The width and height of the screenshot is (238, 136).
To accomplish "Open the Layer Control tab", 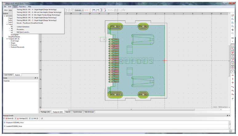I will [x=8, y=75].
